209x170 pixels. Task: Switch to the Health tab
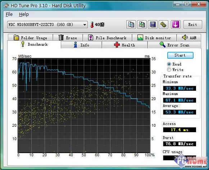click(124, 45)
